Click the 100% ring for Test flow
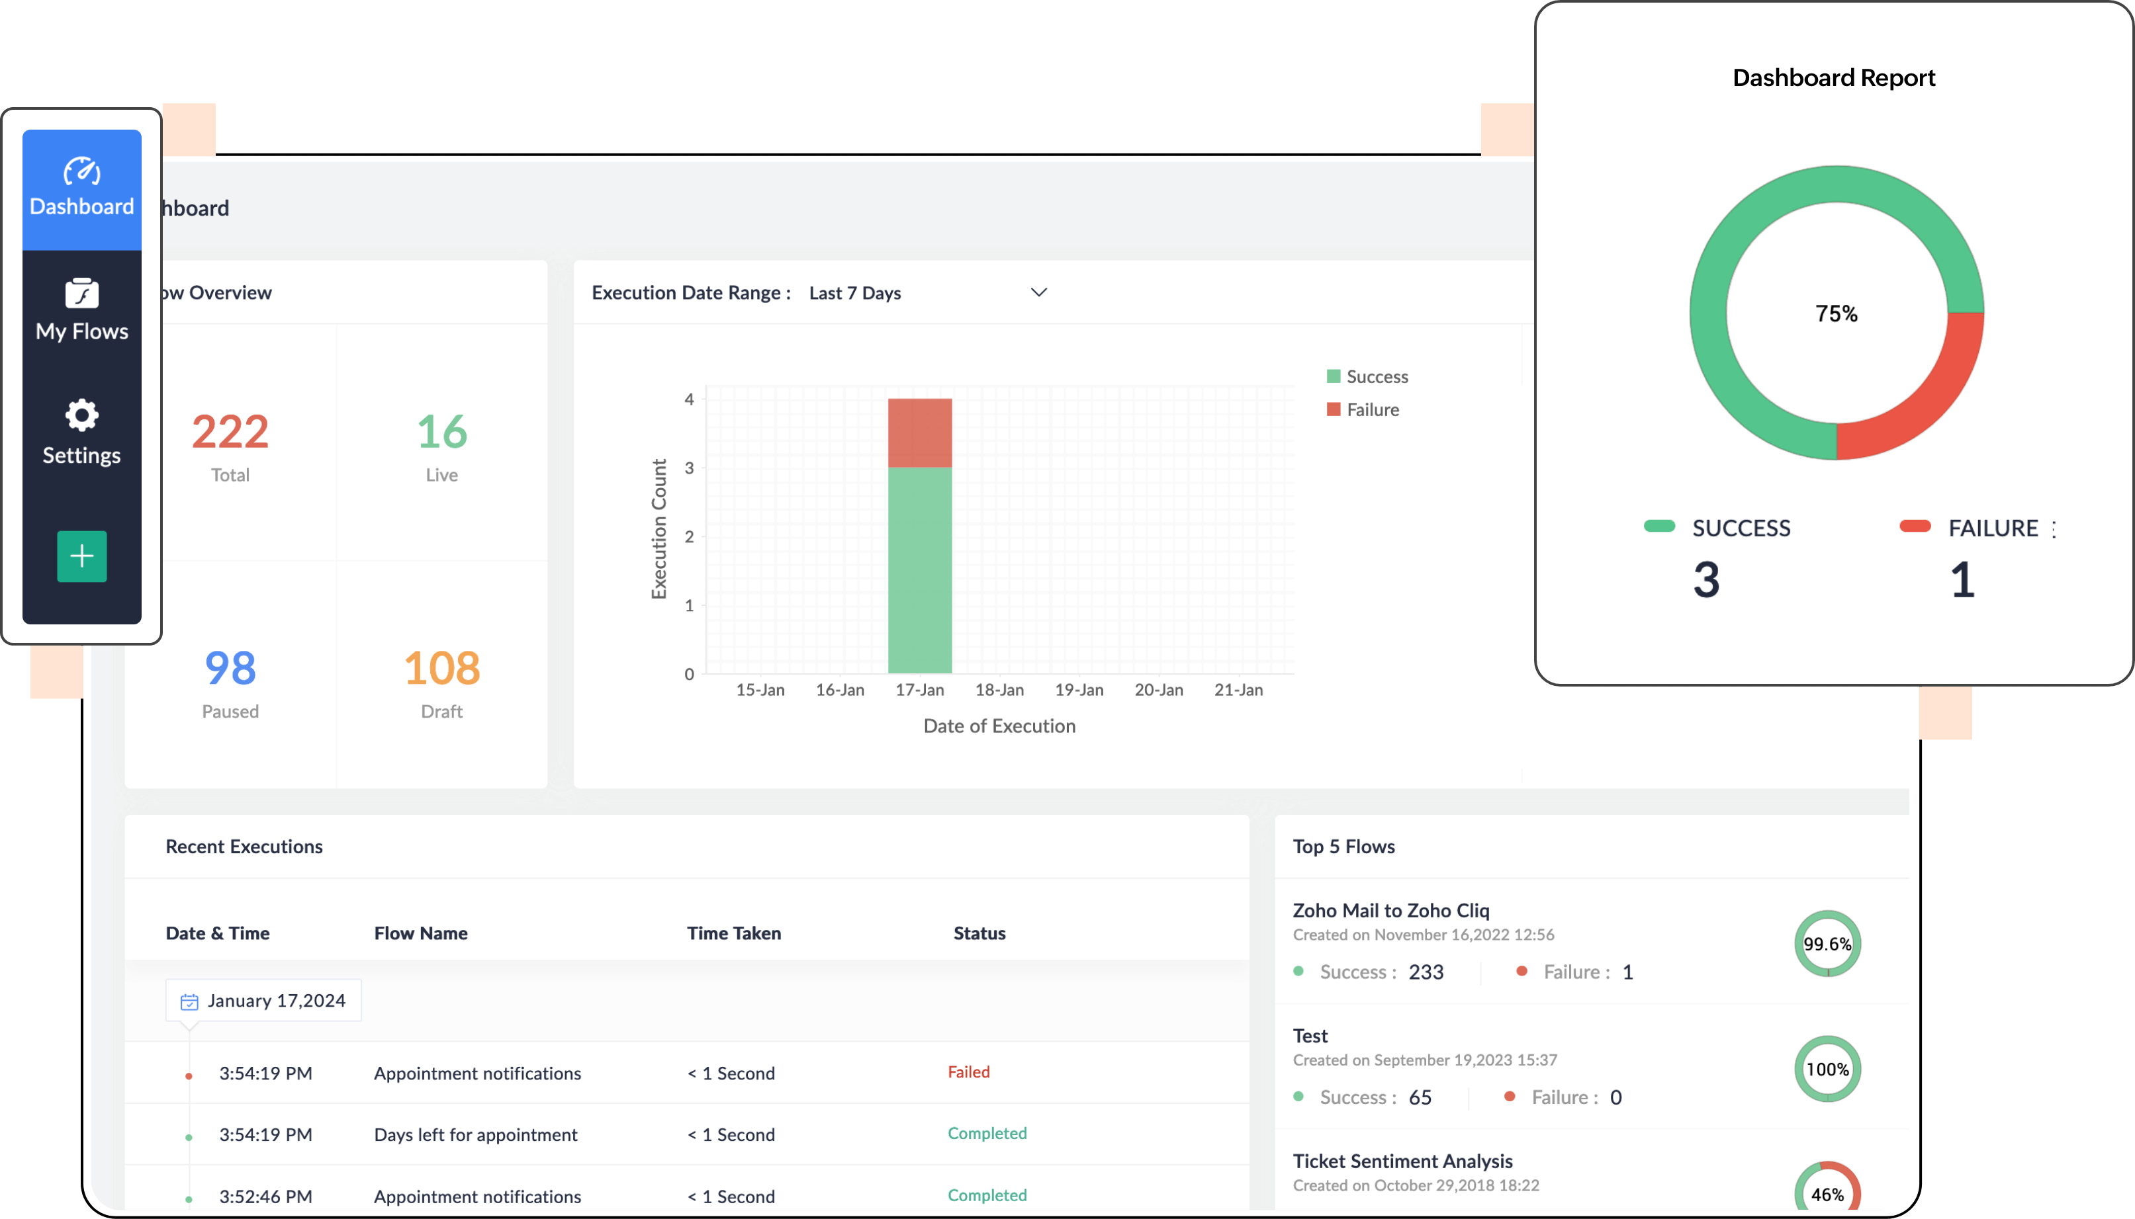The width and height of the screenshot is (2135, 1219). coord(1827,1069)
